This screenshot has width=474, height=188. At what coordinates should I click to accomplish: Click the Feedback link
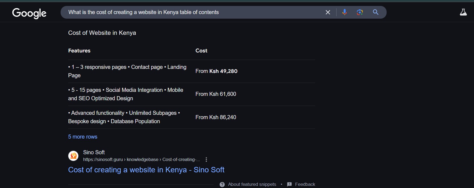pos(305,184)
